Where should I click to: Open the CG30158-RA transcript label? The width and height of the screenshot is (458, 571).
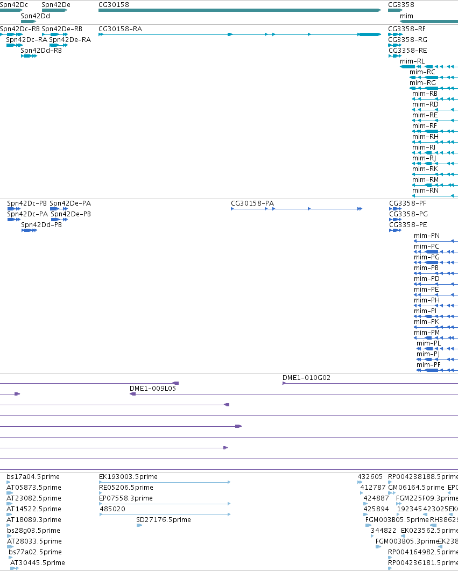(120, 29)
